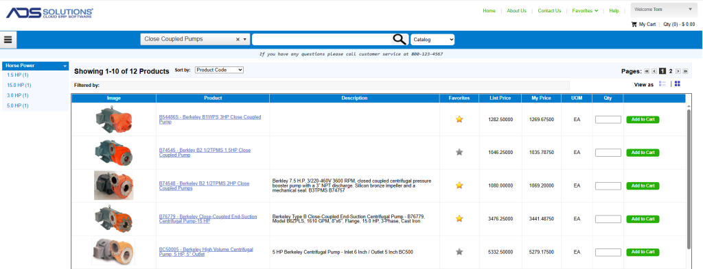Click the magnifying glass search icon
The width and height of the screenshot is (703, 269).
[x=399, y=39]
